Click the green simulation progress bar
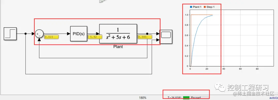The height and width of the screenshot is (100, 278). pyautogui.click(x=186, y=98)
